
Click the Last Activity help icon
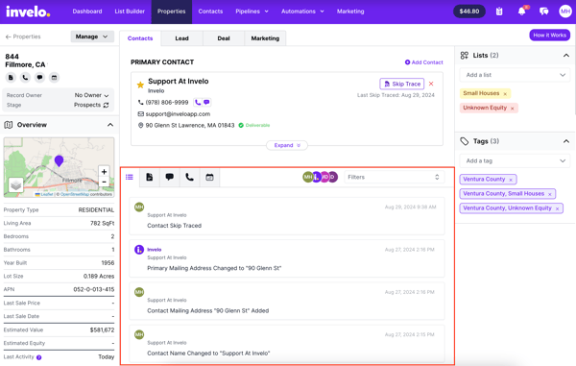click(x=39, y=357)
